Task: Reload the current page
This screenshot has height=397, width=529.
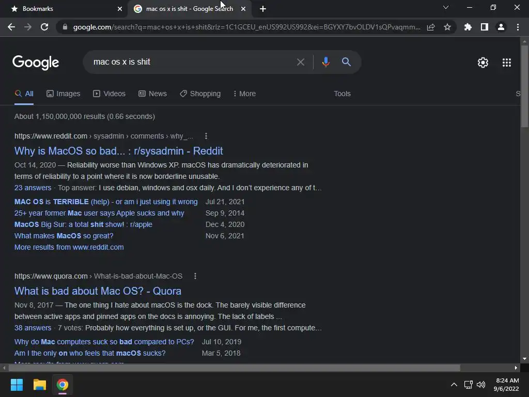Action: click(x=44, y=27)
